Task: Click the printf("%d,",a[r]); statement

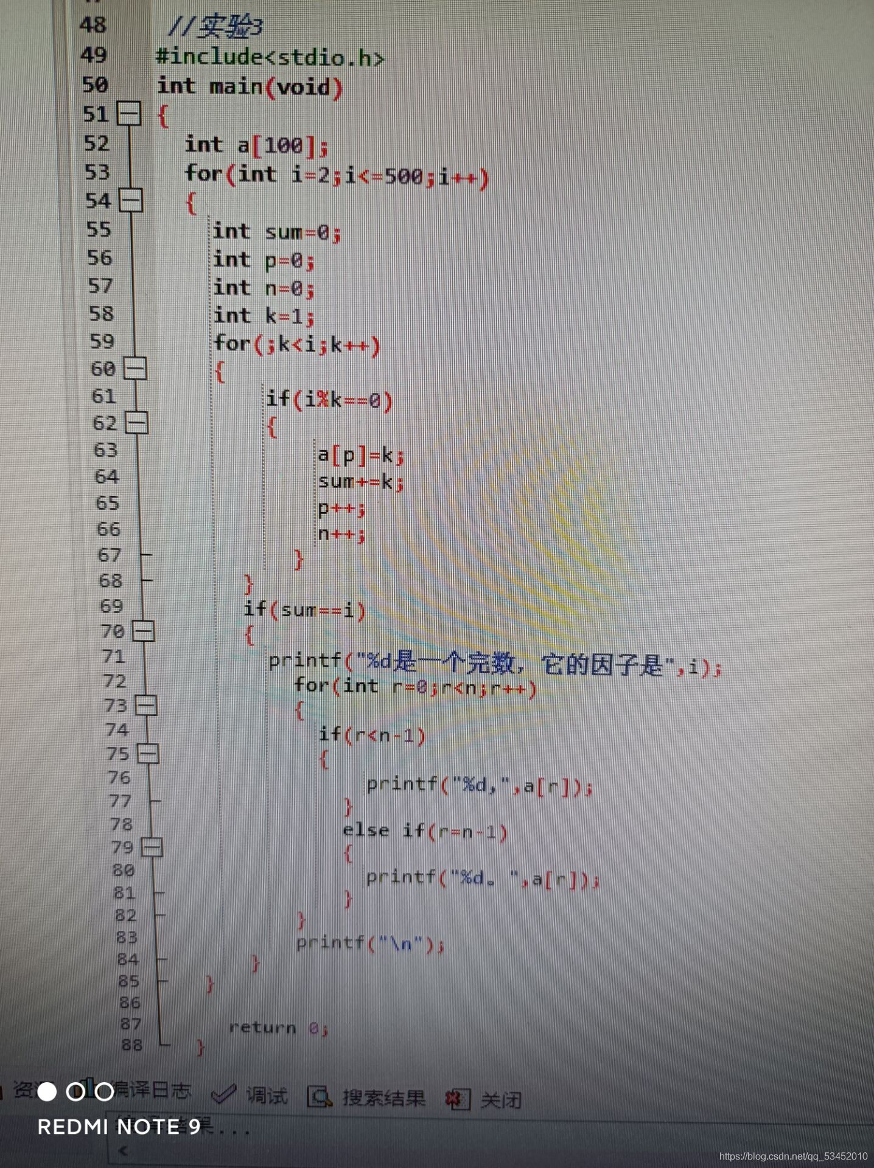Action: pyautogui.click(x=480, y=785)
